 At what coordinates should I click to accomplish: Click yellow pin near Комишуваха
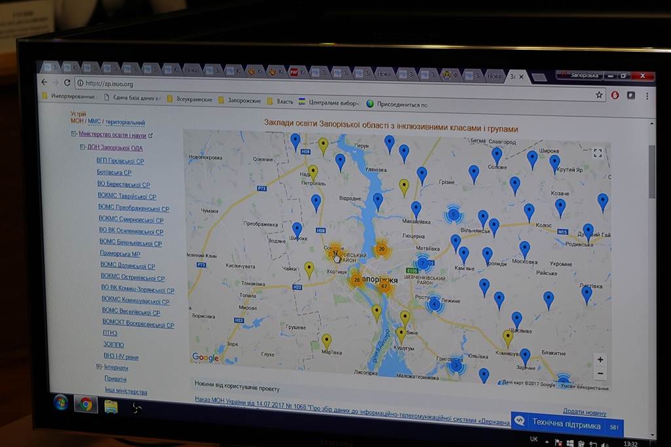click(x=508, y=338)
